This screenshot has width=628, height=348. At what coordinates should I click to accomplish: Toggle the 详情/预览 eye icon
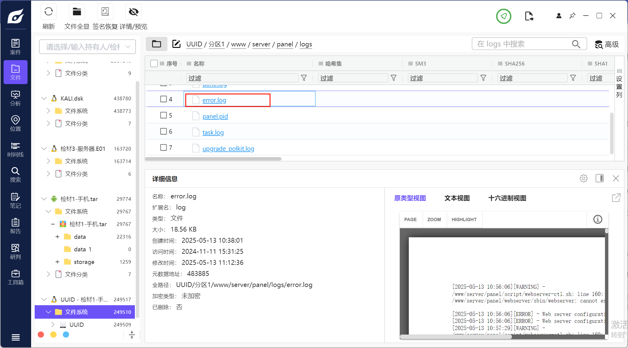point(133,12)
